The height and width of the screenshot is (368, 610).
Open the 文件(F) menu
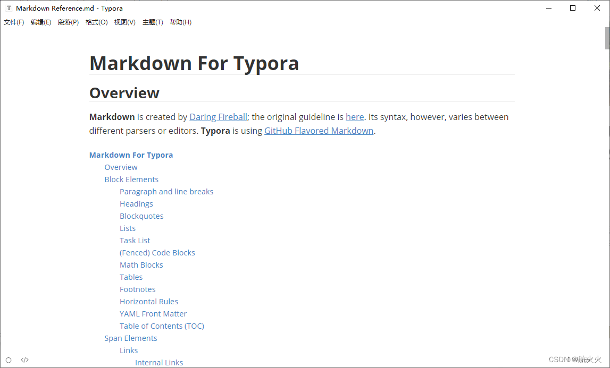coord(14,22)
